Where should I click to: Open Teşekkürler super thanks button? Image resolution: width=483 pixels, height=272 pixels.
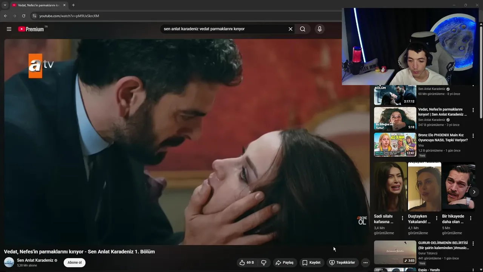click(x=342, y=263)
